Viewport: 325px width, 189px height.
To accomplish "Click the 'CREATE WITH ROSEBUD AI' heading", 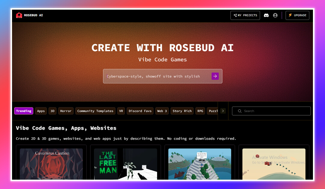I will tap(162, 48).
